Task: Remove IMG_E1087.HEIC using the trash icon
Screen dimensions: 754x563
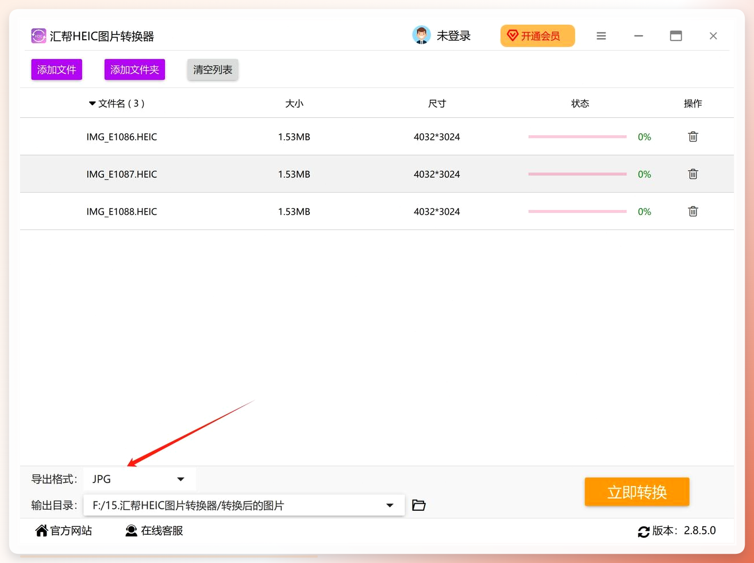Action: pos(693,174)
